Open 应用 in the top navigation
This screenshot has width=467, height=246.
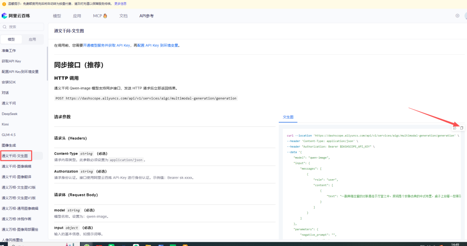(77, 16)
